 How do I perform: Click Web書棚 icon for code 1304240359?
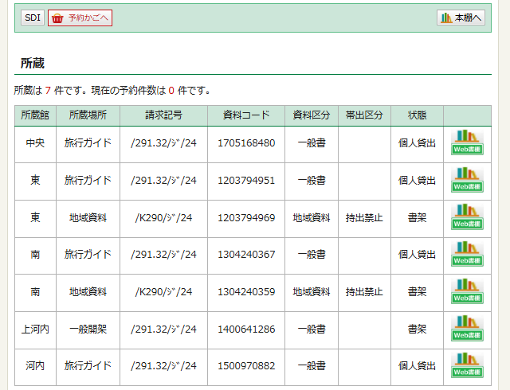(467, 291)
